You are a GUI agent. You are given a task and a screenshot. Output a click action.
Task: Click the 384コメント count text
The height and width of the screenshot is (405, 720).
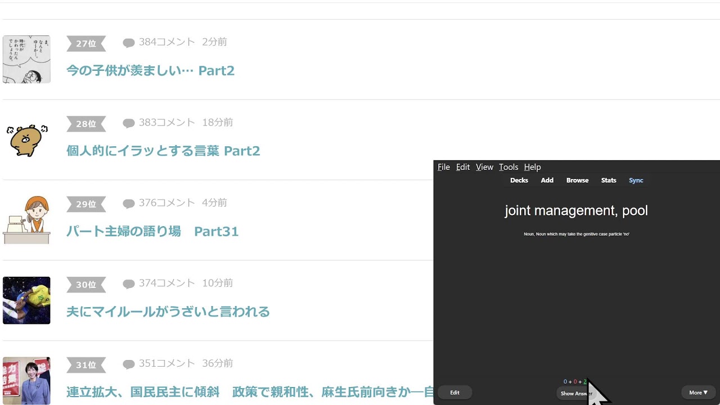pyautogui.click(x=167, y=42)
